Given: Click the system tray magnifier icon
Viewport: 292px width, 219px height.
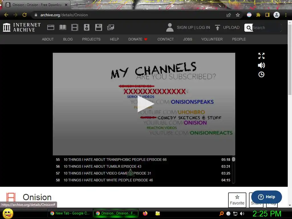Looking at the screenshot, I should click(x=222, y=214).
